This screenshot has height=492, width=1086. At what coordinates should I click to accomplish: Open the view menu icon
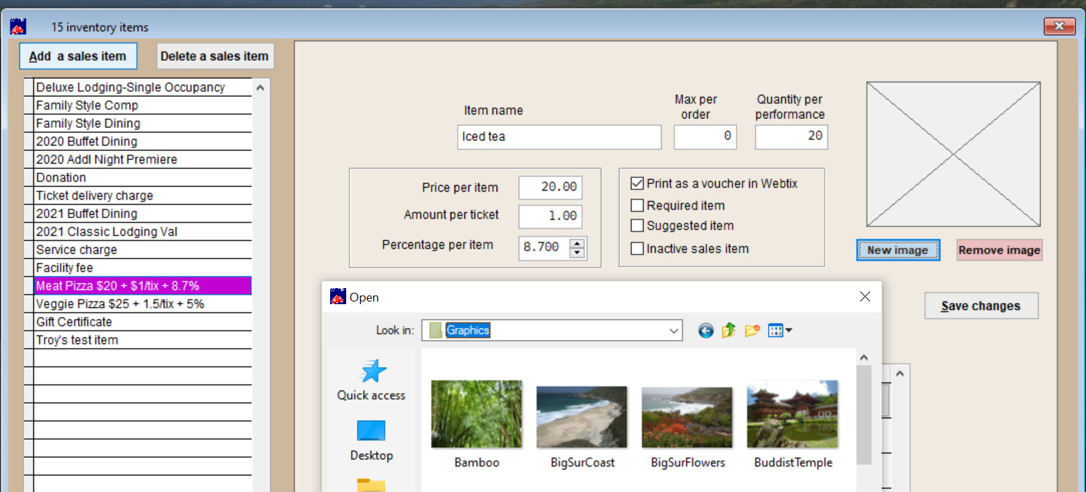click(x=779, y=330)
